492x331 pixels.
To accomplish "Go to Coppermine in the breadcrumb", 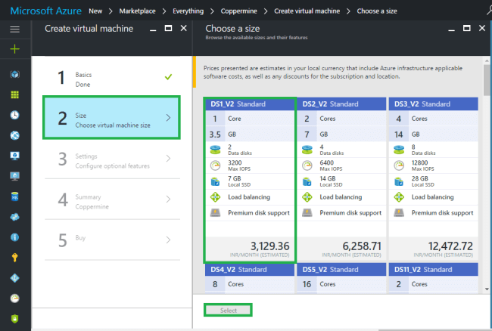I will [x=238, y=11].
